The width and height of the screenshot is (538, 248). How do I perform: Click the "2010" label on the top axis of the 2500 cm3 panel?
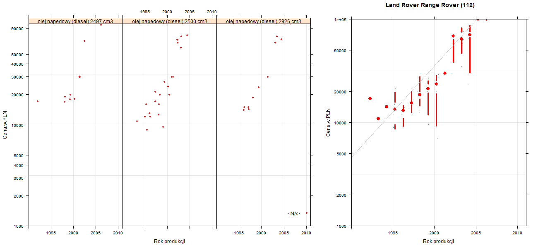click(211, 12)
